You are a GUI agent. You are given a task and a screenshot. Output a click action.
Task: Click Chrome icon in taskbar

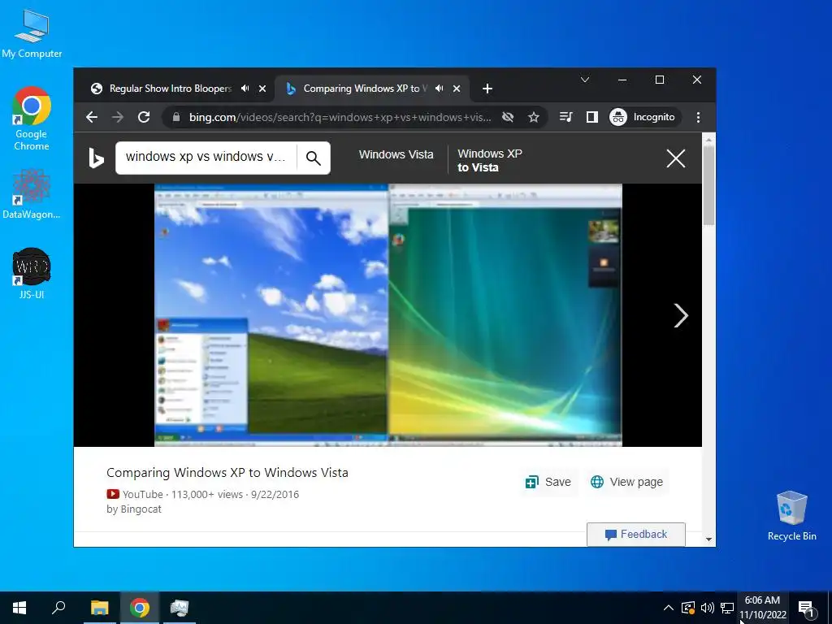[140, 608]
